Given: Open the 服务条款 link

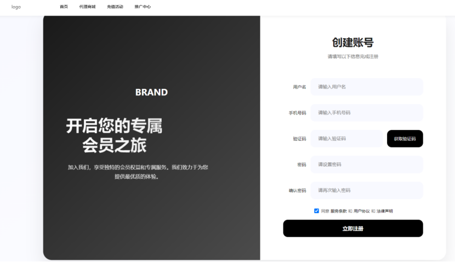Looking at the screenshot, I should 338,211.
